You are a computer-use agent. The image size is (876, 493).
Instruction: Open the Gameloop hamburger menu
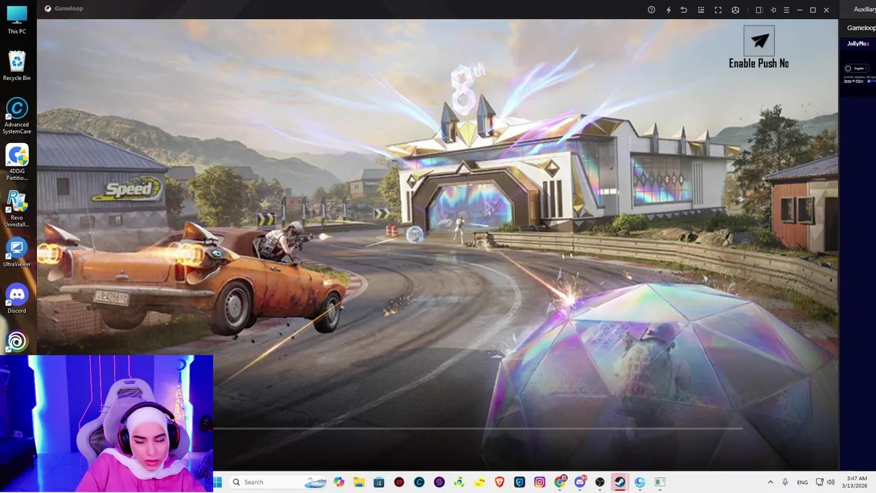(786, 10)
